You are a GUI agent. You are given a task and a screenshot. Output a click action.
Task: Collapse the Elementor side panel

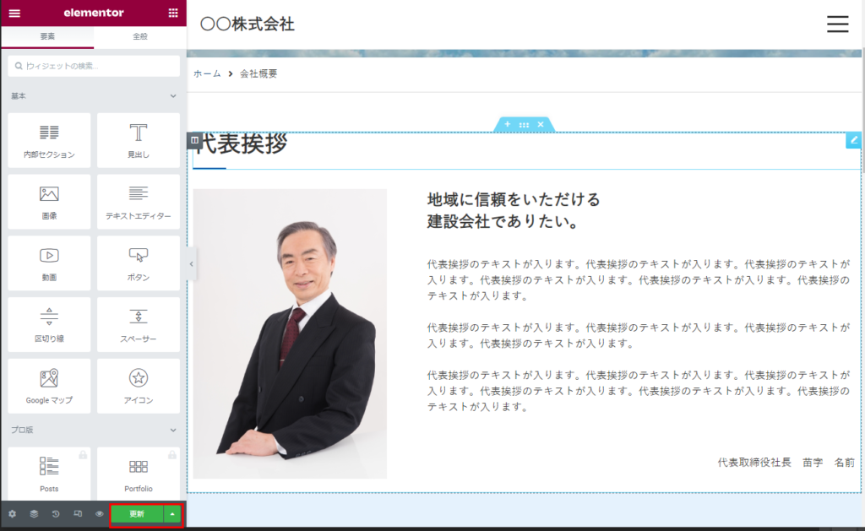[191, 264]
